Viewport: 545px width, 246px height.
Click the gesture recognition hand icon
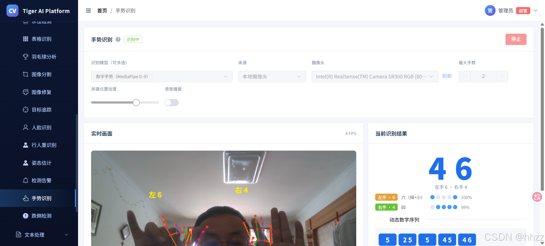[26, 198]
